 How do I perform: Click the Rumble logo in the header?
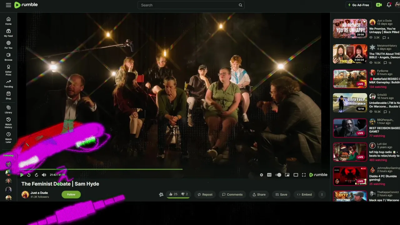tap(26, 5)
